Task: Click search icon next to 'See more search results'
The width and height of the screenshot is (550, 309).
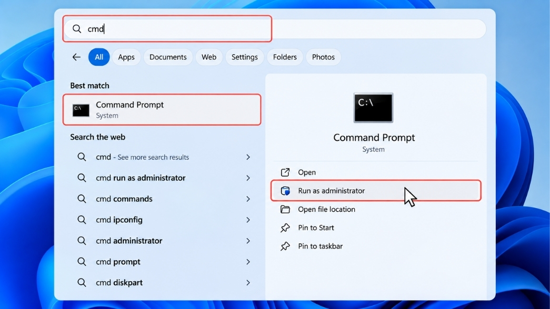Action: click(x=82, y=157)
